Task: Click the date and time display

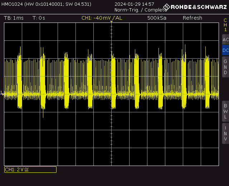Action: pyautogui.click(x=134, y=4)
